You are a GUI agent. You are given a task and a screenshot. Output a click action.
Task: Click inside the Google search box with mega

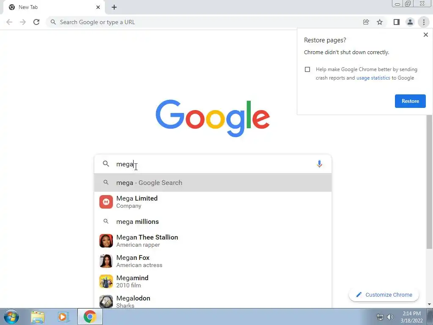click(213, 164)
